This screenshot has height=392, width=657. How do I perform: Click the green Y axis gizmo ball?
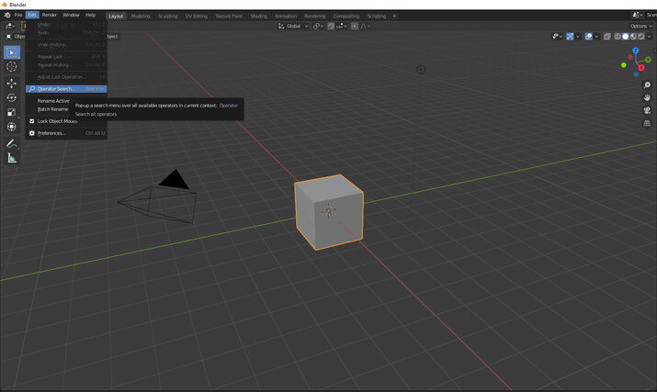pyautogui.click(x=647, y=60)
